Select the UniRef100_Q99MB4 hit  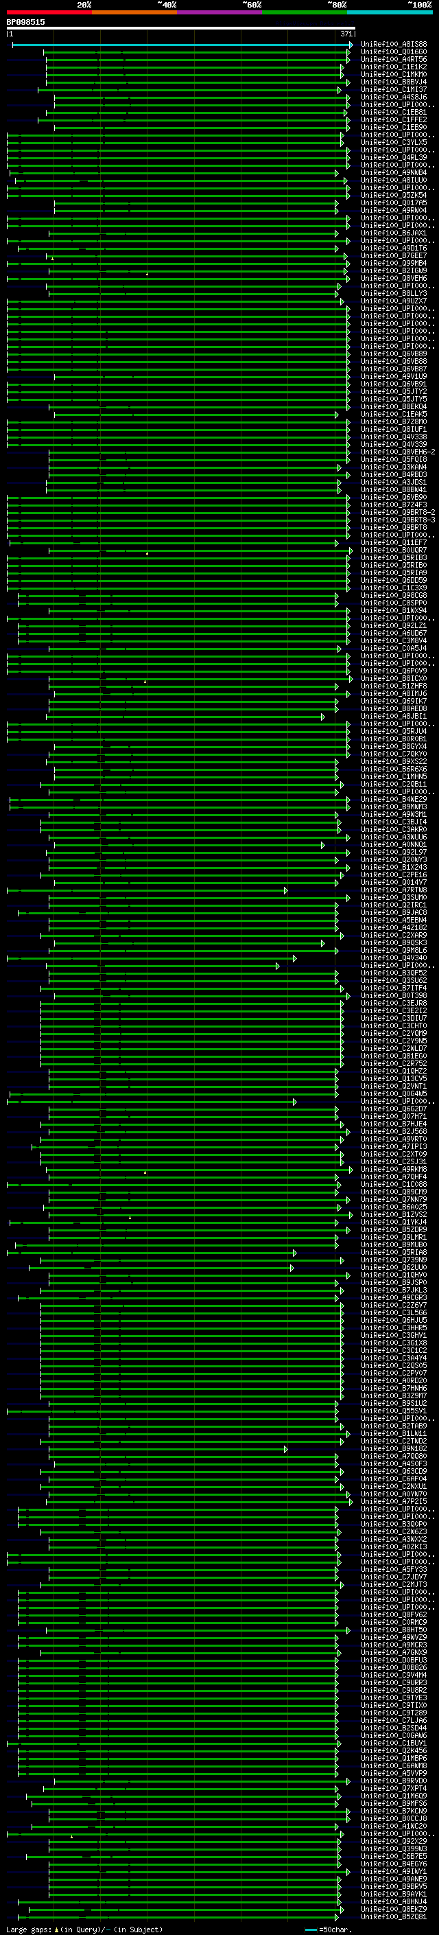[x=394, y=264]
